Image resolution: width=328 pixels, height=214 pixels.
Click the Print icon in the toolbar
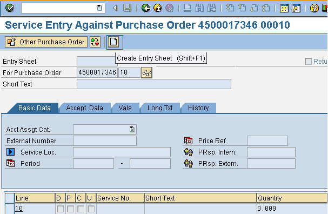[187, 8]
